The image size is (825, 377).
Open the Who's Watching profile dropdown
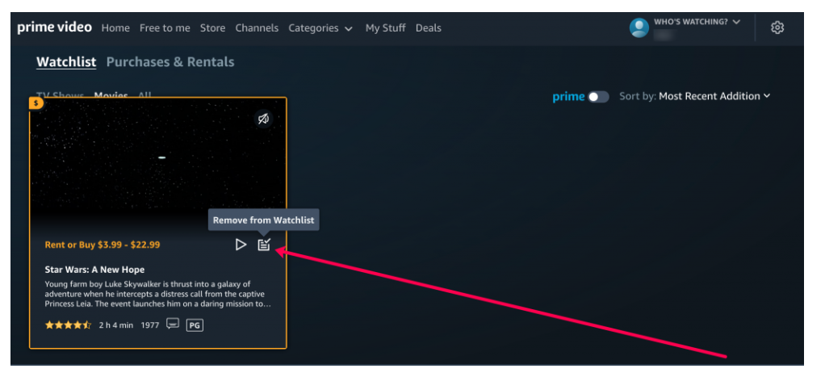(697, 22)
